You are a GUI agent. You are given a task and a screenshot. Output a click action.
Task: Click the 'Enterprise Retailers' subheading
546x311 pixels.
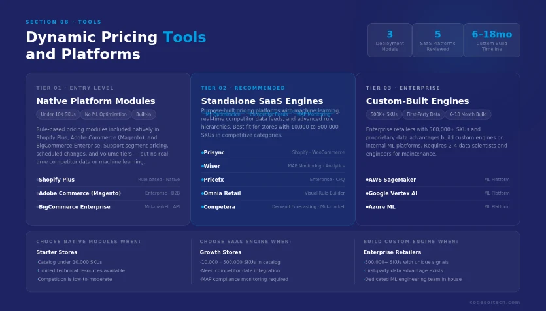(x=392, y=252)
